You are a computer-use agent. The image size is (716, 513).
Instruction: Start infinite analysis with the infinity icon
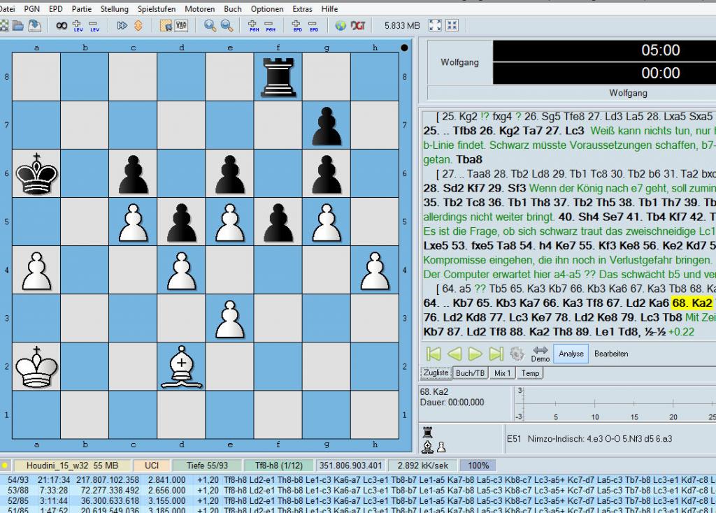62,26
